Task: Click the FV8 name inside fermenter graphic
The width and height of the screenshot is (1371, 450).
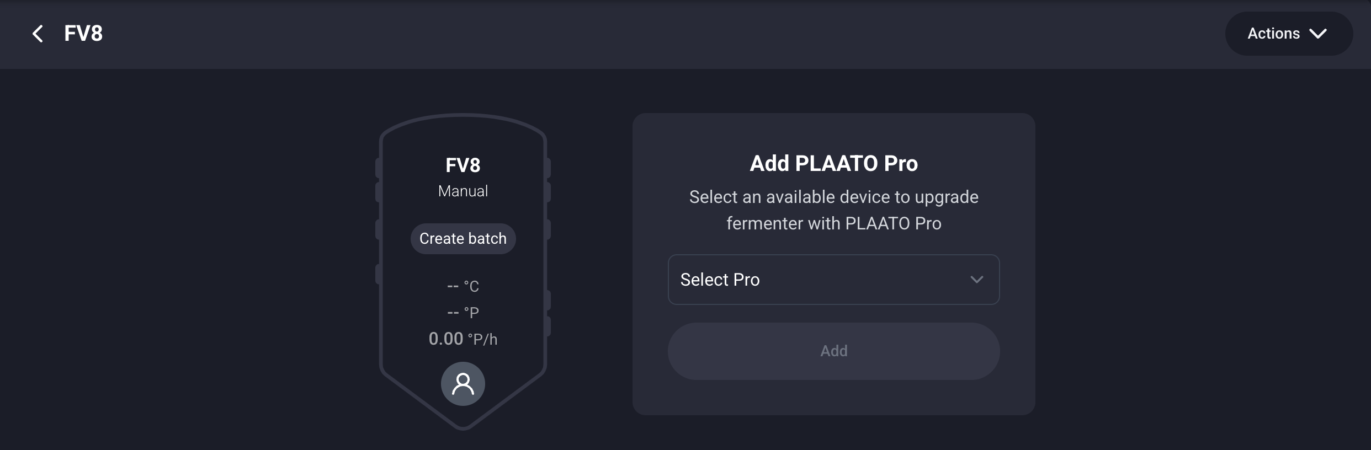Action: [463, 165]
